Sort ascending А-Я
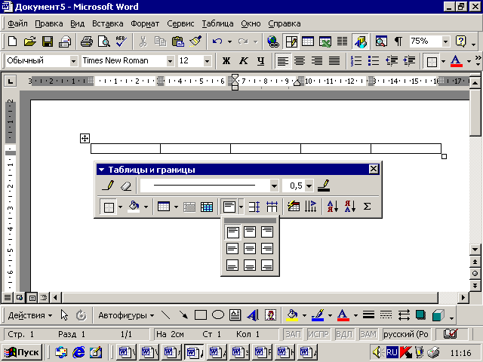483x362 pixels. [333, 207]
